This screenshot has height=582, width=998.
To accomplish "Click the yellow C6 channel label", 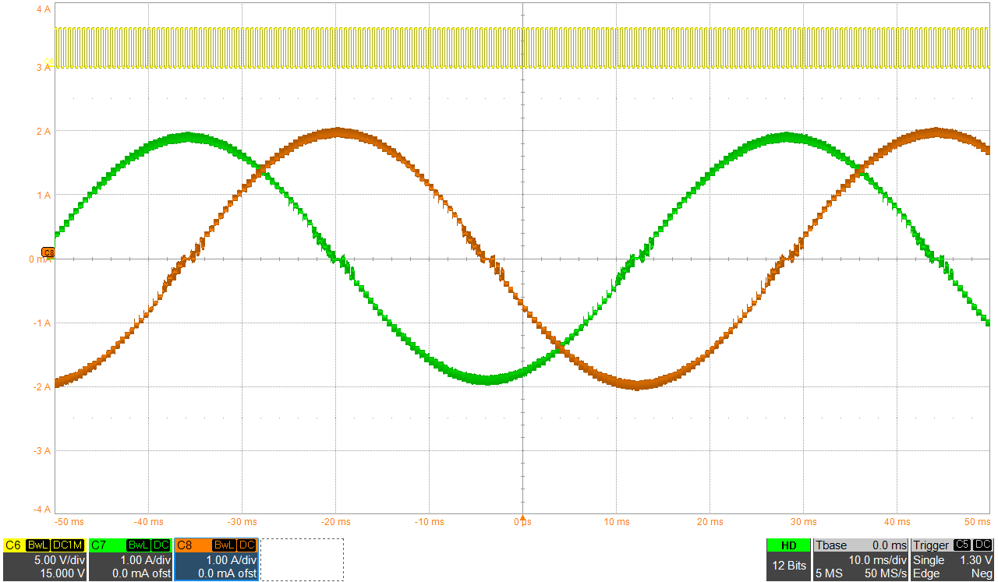I will click(13, 545).
